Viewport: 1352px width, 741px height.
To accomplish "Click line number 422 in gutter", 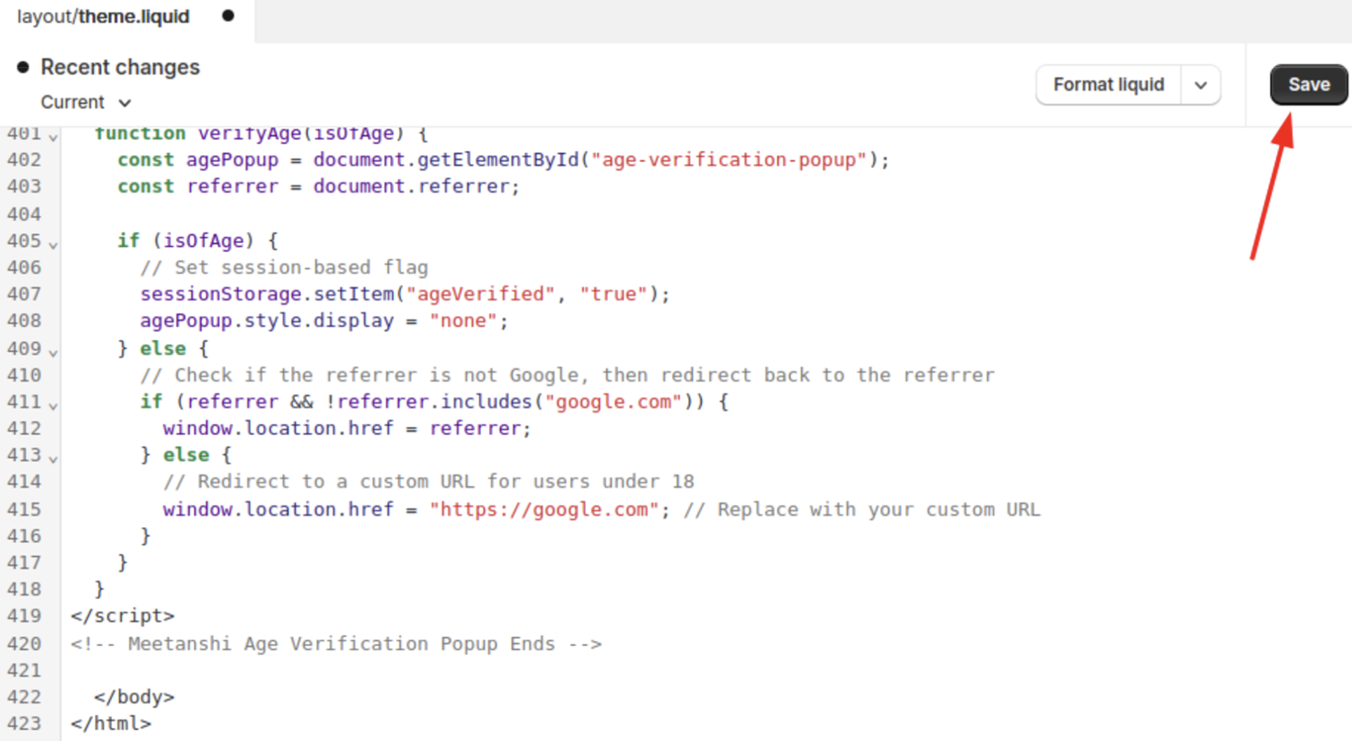I will pyautogui.click(x=24, y=697).
